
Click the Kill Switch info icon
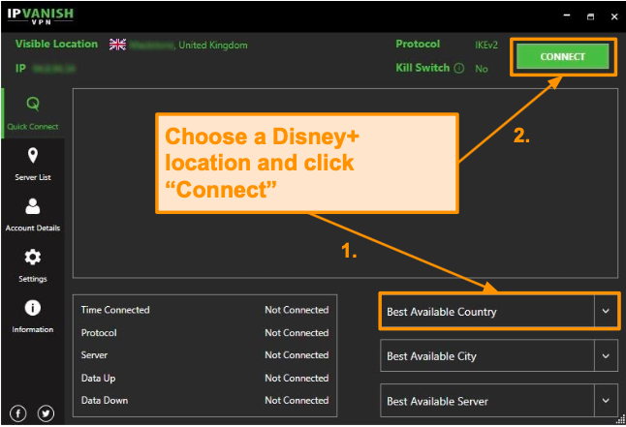pos(459,68)
